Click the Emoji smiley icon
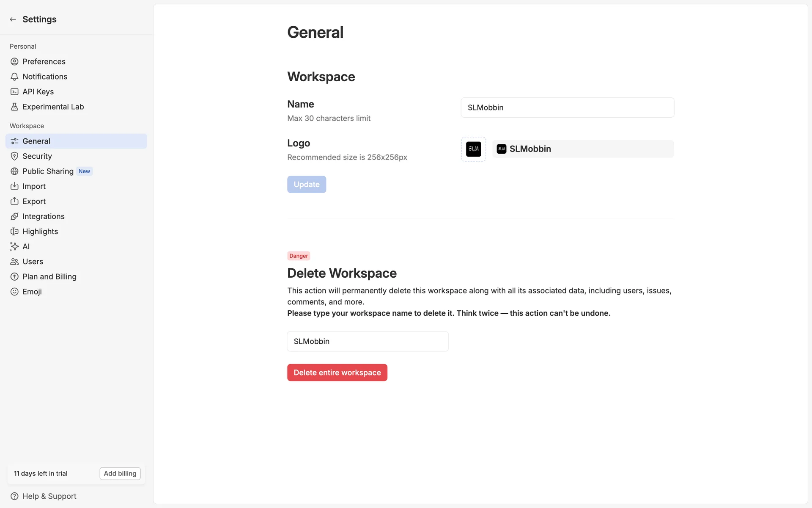The image size is (812, 508). (x=14, y=292)
